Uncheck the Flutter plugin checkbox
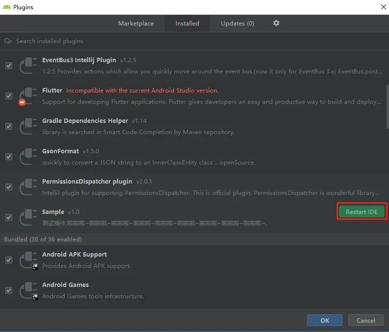 pos(9,96)
